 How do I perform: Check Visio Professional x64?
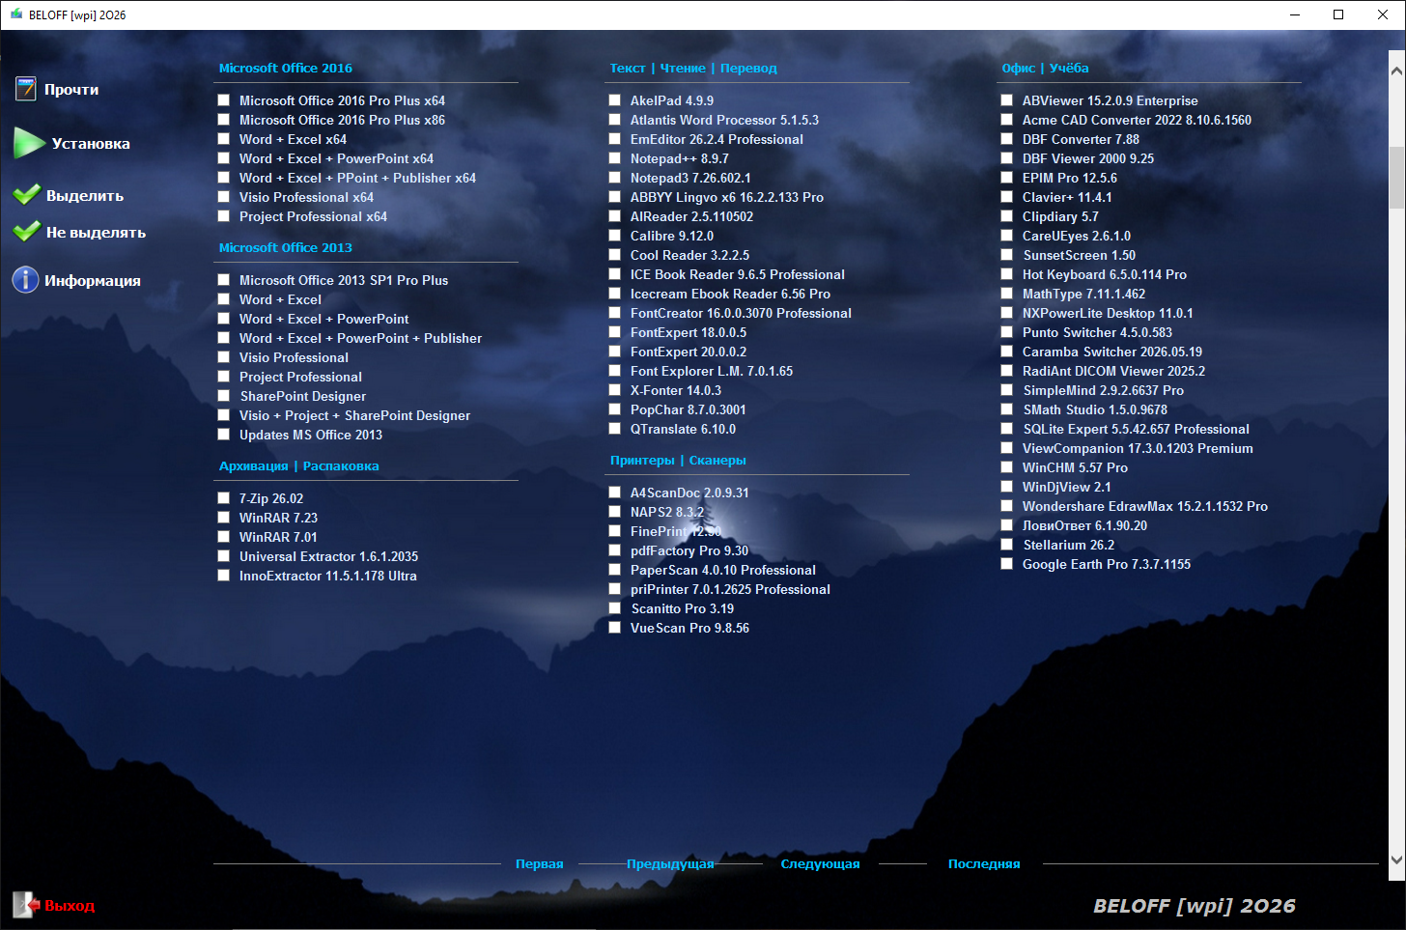(224, 197)
